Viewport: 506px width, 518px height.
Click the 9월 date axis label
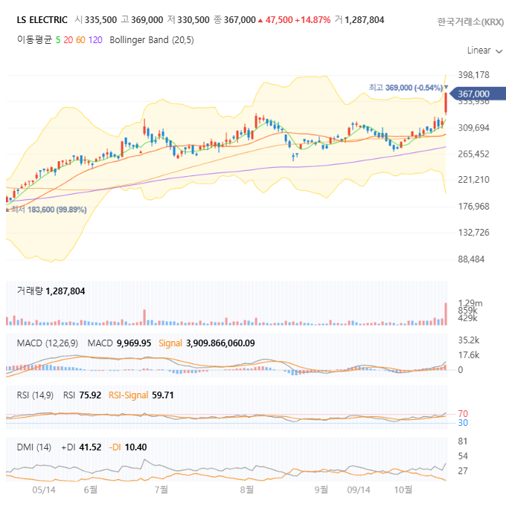(x=321, y=490)
